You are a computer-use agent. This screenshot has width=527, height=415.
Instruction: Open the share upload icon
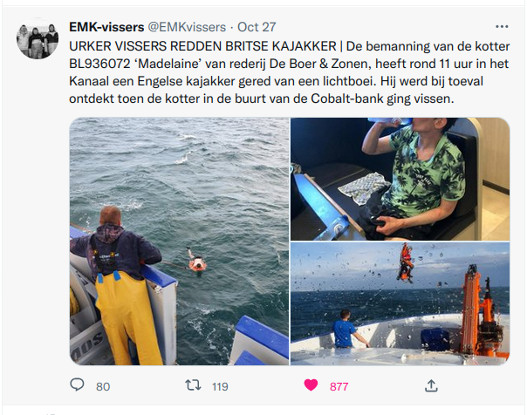(431, 385)
